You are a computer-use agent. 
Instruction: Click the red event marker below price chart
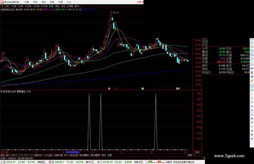point(109,89)
